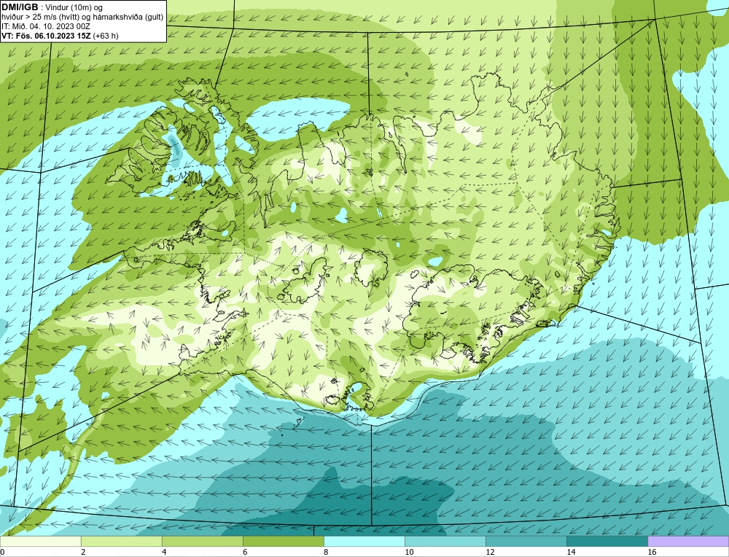Click the legend scale label 12
The image size is (729, 557).
pyautogui.click(x=490, y=552)
